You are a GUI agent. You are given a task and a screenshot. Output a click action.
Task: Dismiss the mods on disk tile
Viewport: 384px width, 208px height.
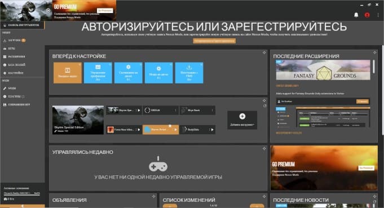[x=171, y=64]
